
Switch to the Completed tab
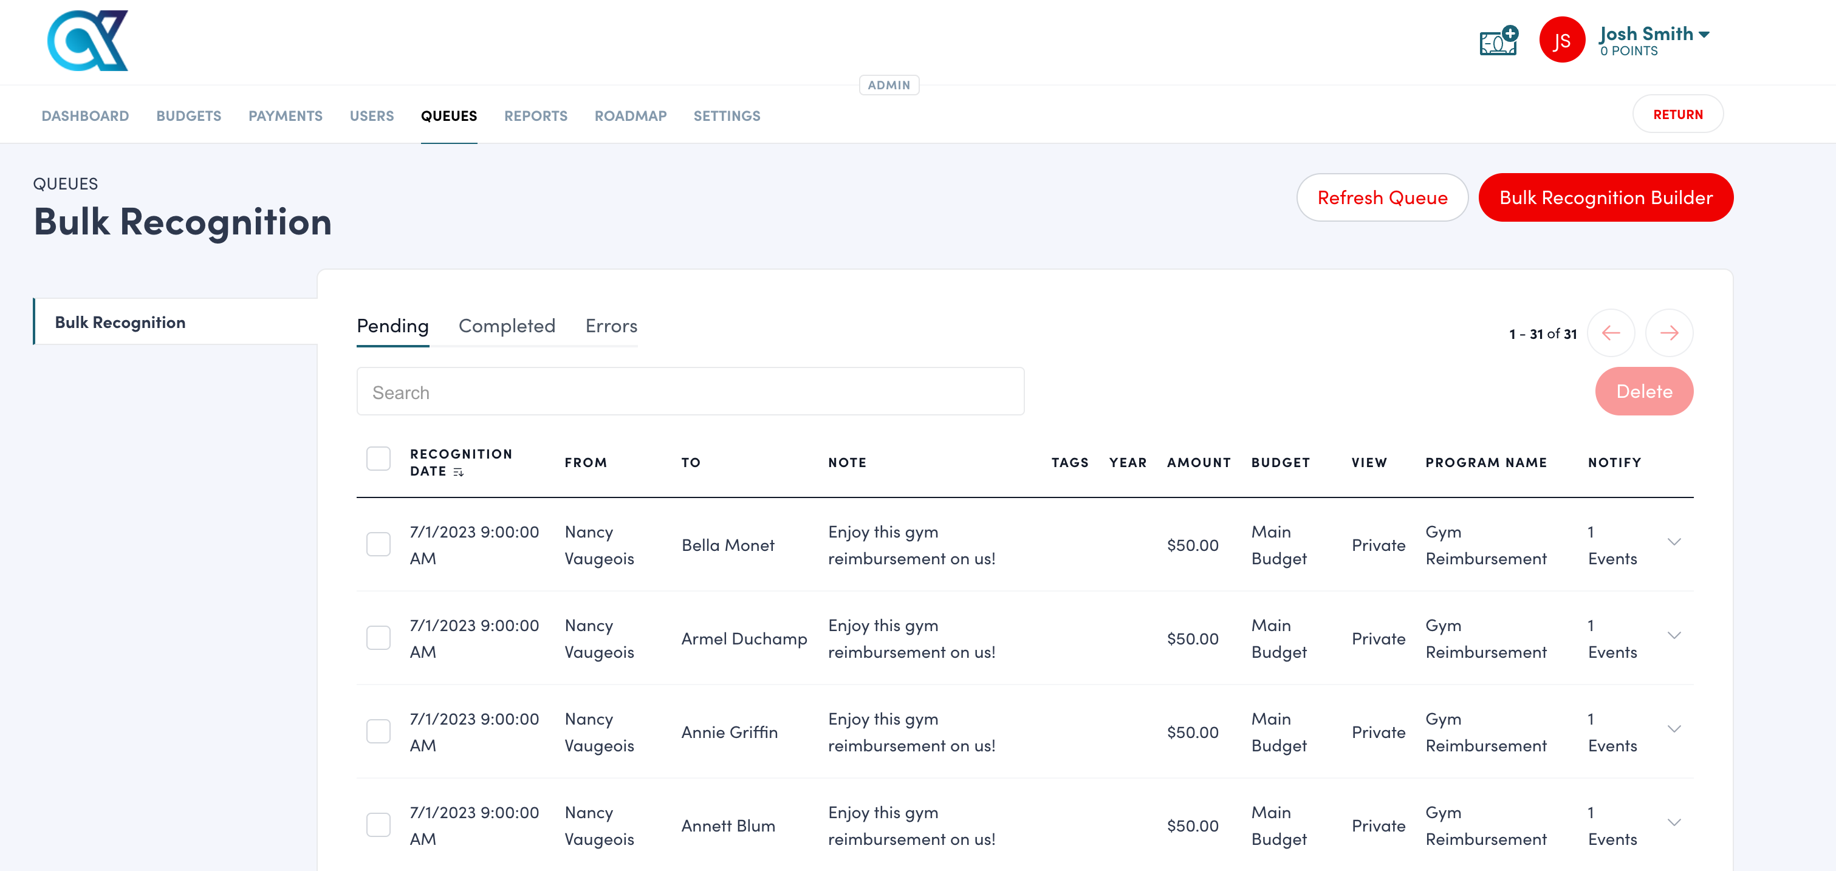[506, 326]
